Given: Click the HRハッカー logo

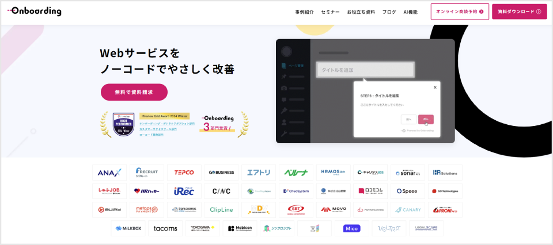Looking at the screenshot, I should [x=147, y=191].
